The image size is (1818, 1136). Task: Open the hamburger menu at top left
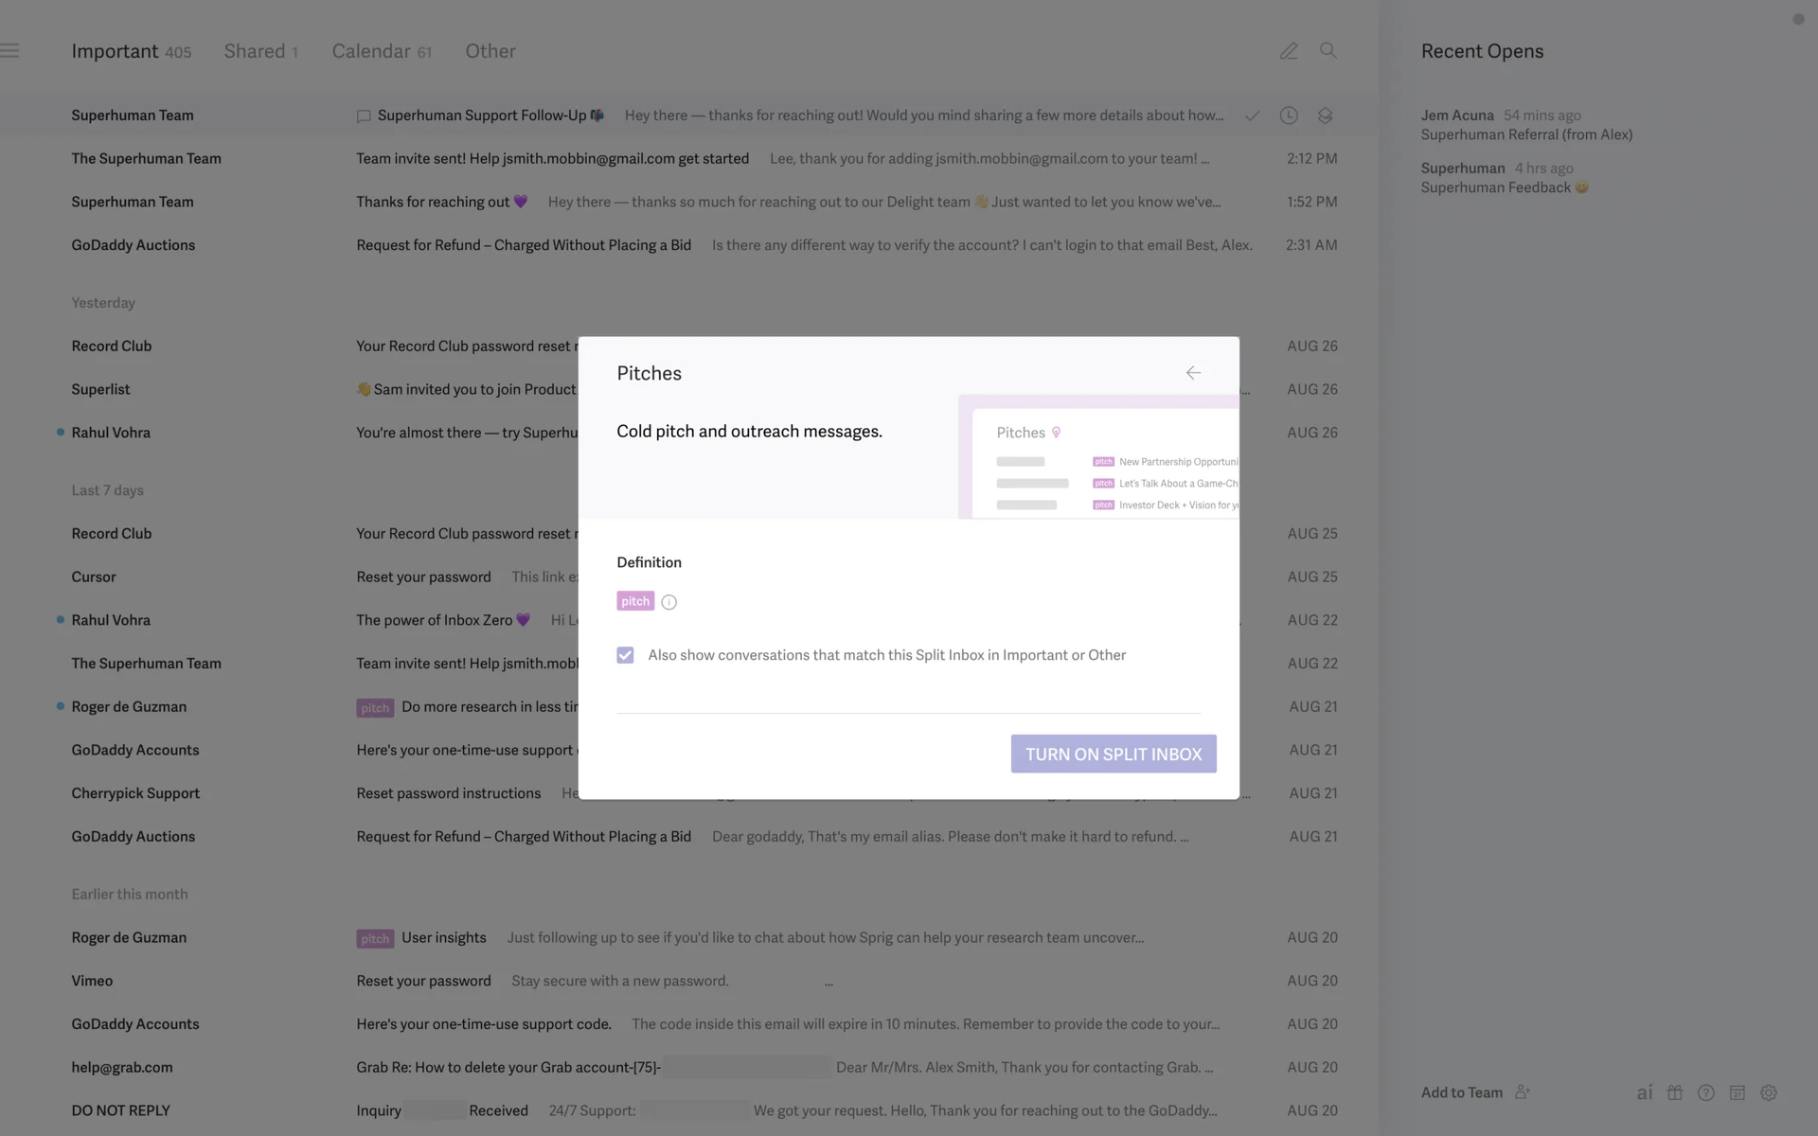coord(10,51)
